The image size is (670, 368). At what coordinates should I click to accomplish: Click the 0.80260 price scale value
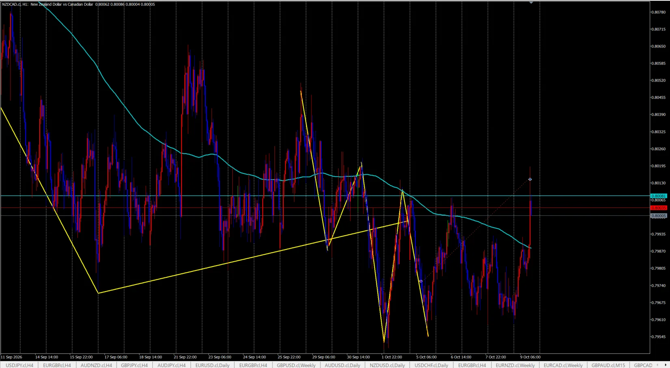tap(658, 149)
